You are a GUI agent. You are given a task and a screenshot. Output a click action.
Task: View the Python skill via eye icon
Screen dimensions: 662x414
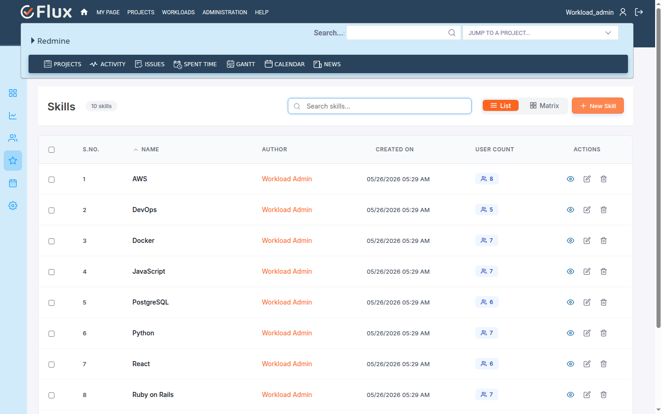click(x=571, y=333)
